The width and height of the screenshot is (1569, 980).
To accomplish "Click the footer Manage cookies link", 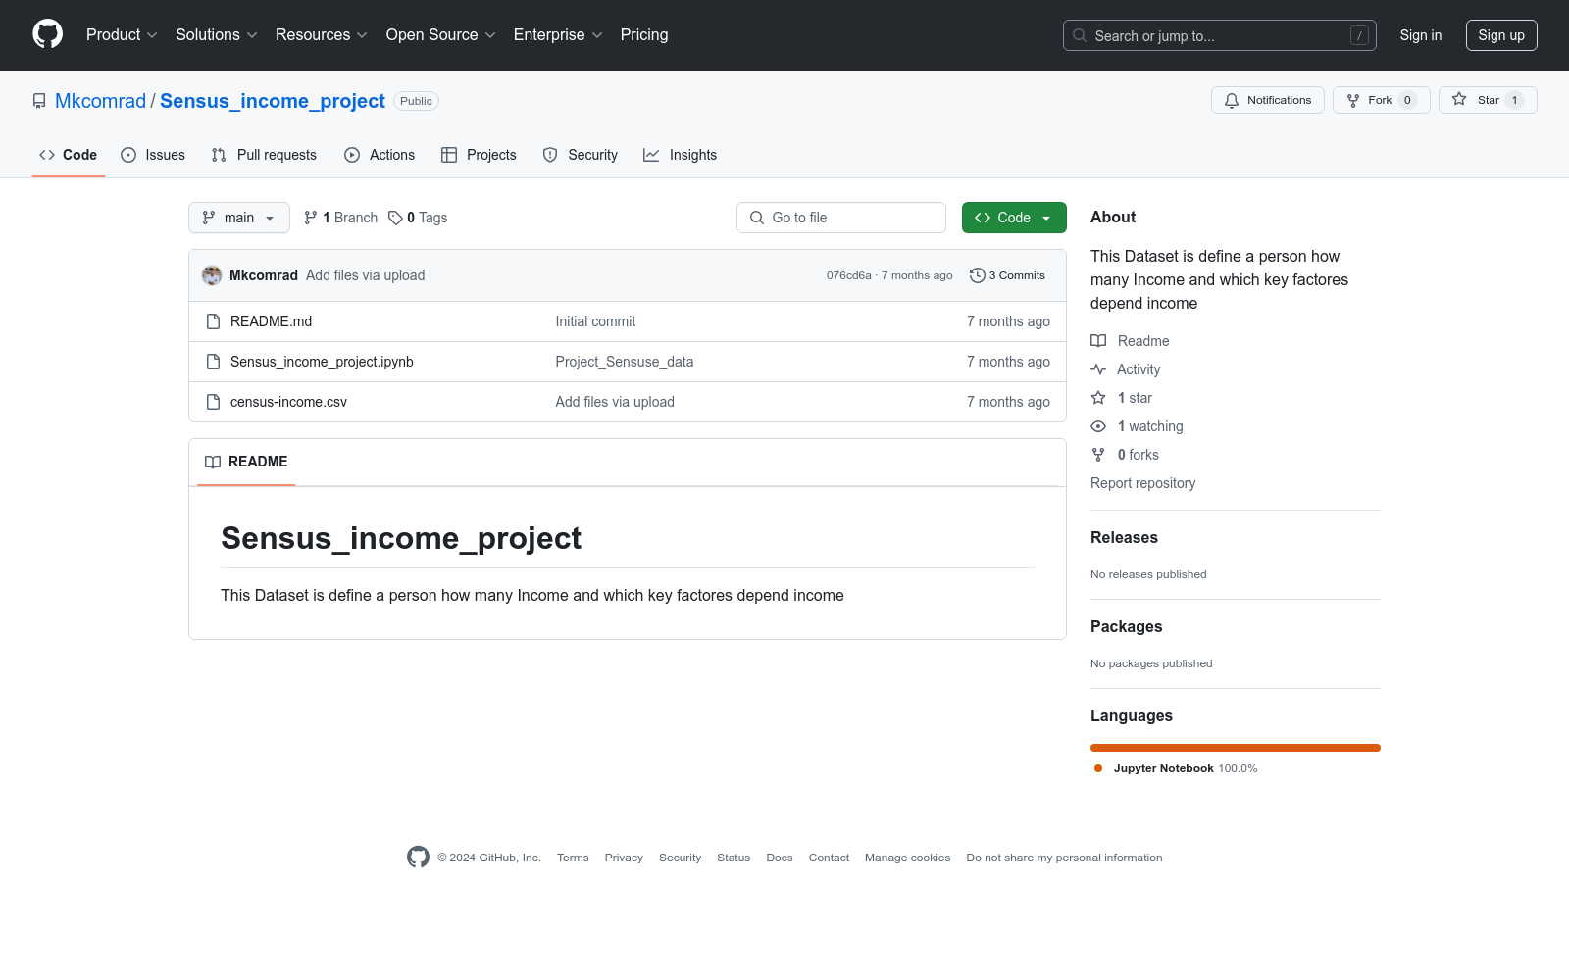I will pyautogui.click(x=907, y=857).
